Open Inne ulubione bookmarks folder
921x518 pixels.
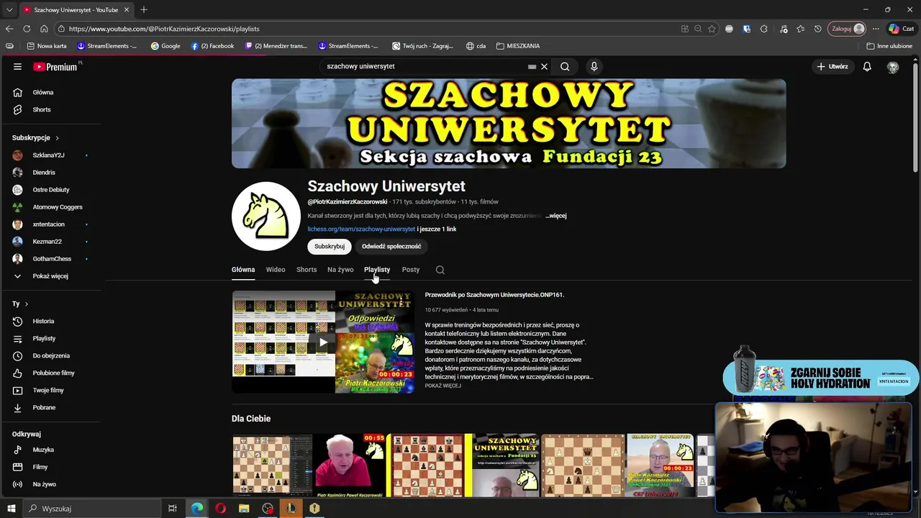(889, 46)
